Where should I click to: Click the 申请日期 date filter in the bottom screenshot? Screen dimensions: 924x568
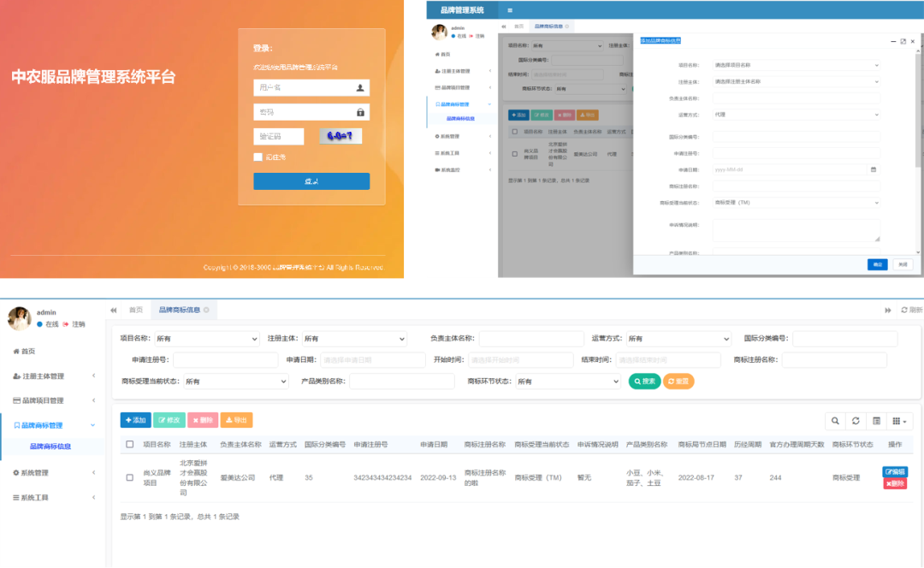pyautogui.click(x=373, y=360)
